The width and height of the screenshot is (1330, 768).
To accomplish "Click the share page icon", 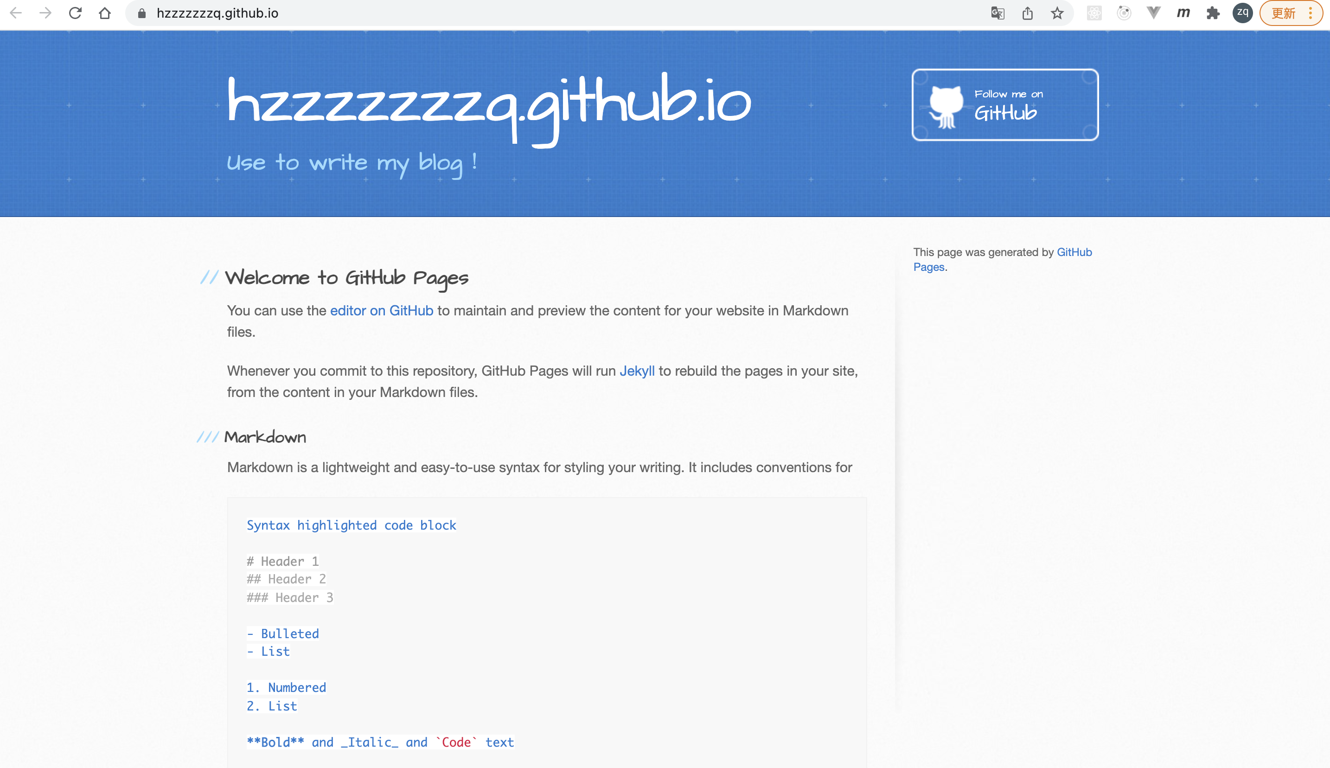I will [x=1027, y=13].
